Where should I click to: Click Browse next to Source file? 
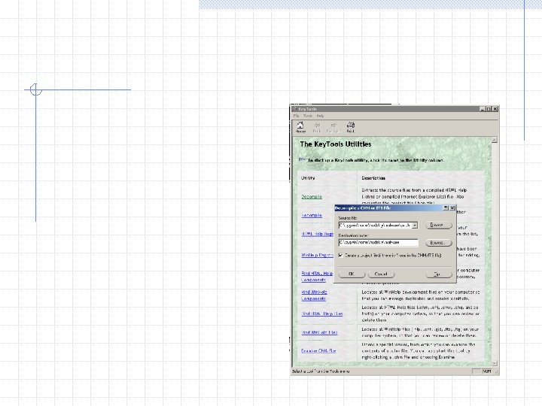tap(439, 225)
